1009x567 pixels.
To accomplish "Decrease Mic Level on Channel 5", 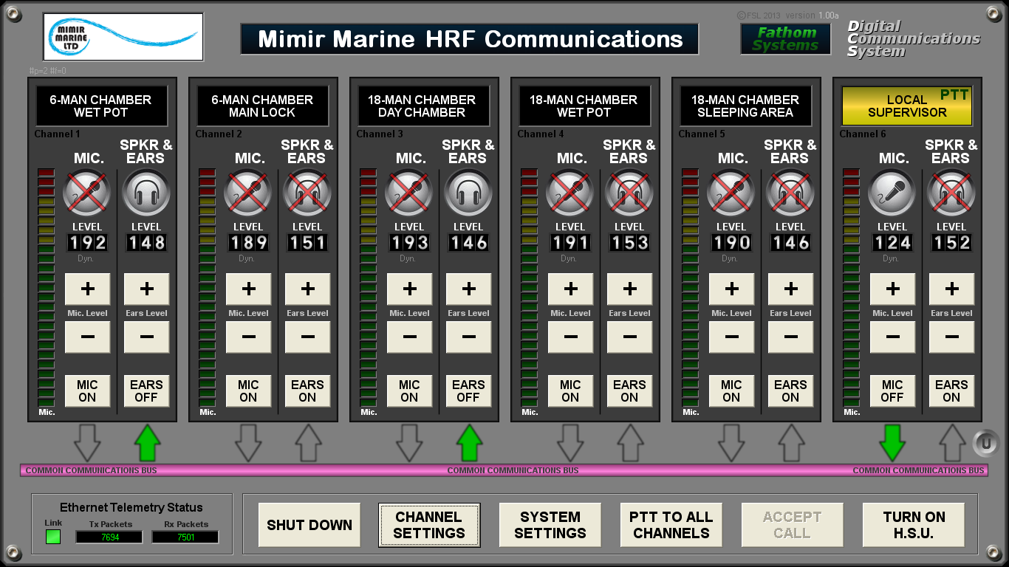I will click(731, 337).
